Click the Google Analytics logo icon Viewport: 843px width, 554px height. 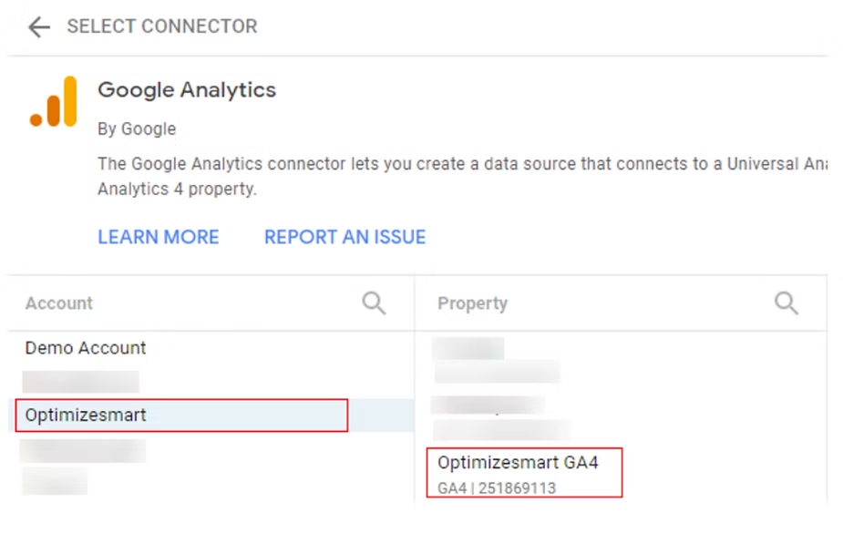[x=54, y=102]
